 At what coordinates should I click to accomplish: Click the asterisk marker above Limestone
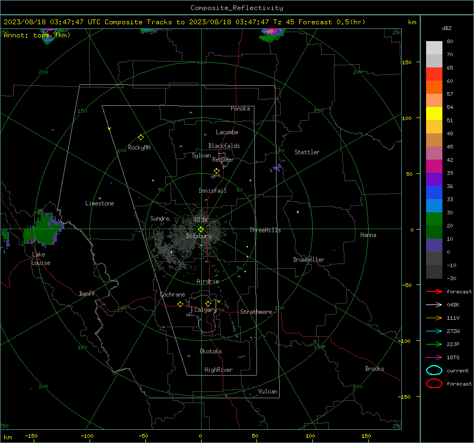click(100, 199)
